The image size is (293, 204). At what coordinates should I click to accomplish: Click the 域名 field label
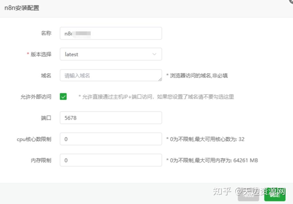[46, 76]
